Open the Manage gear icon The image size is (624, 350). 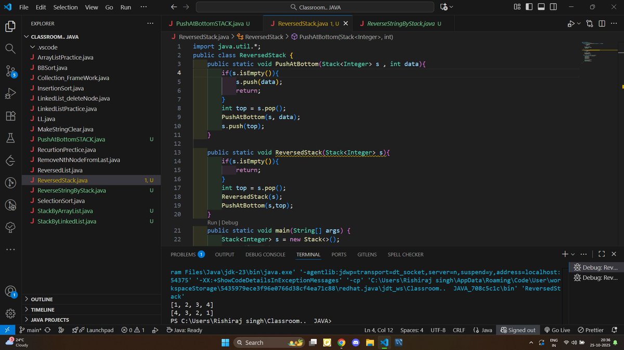(x=10, y=314)
